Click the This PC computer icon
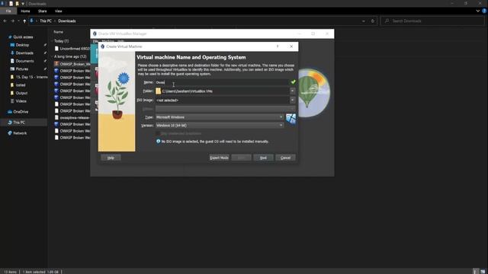The image size is (488, 274). [10, 123]
